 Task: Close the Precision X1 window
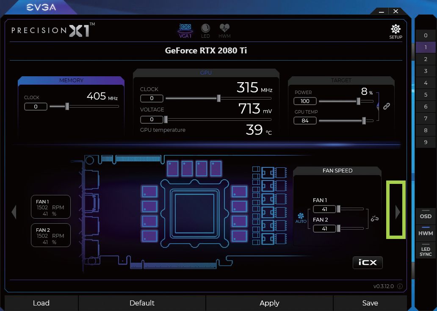[x=396, y=11]
